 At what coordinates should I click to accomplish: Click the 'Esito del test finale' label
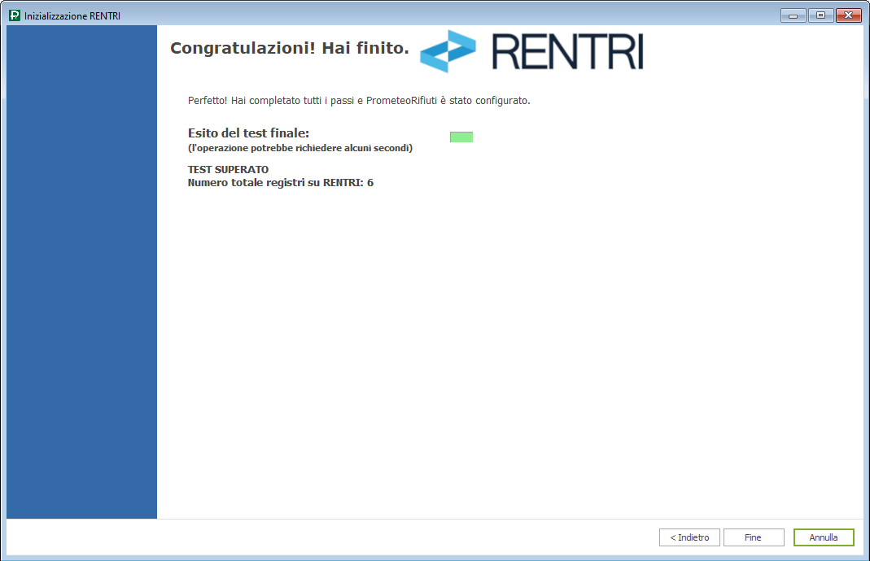pyautogui.click(x=248, y=133)
